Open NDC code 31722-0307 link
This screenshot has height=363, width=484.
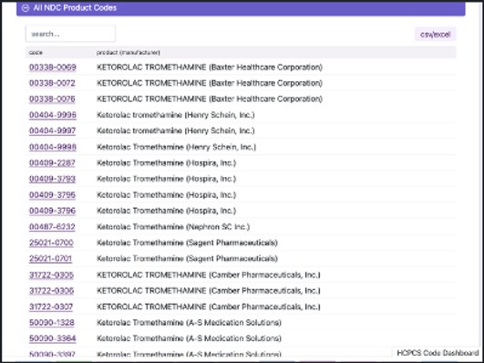click(51, 306)
